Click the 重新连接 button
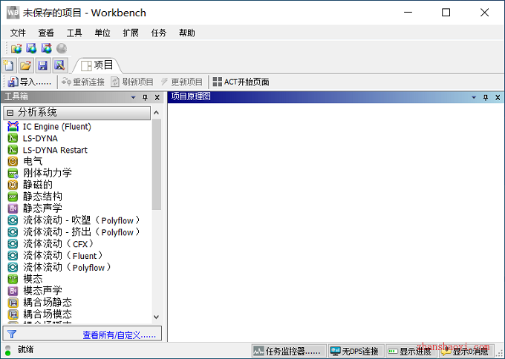Screen dimensions: 505x359 [83, 82]
